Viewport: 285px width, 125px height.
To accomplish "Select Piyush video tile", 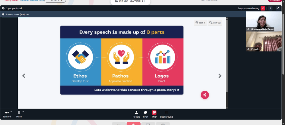I will 264,41.
